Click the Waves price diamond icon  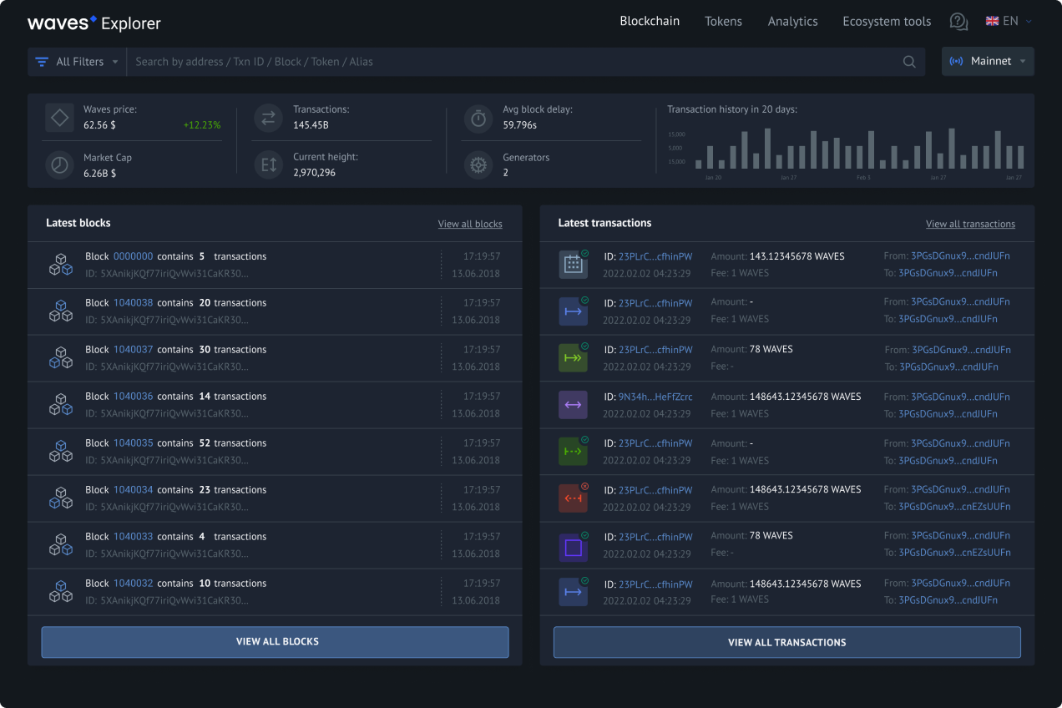click(59, 118)
